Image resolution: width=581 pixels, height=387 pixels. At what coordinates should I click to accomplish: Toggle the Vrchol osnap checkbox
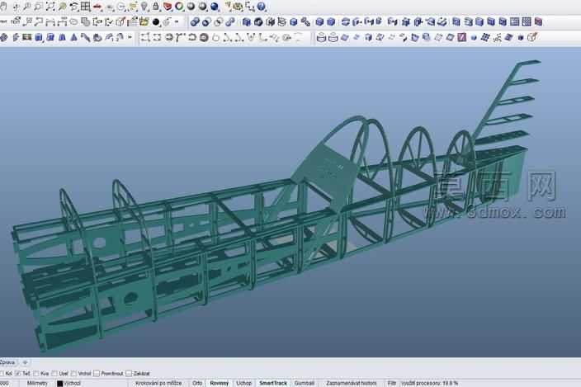click(x=73, y=373)
